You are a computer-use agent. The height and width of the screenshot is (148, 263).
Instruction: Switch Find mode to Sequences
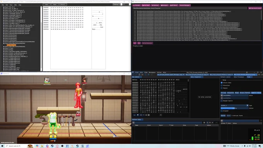(231, 93)
